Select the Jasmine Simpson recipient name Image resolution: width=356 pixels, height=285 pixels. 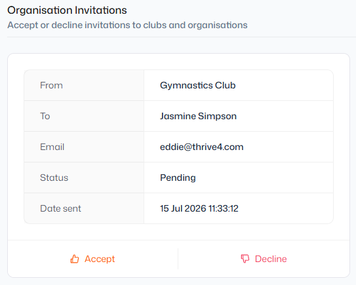pos(198,116)
